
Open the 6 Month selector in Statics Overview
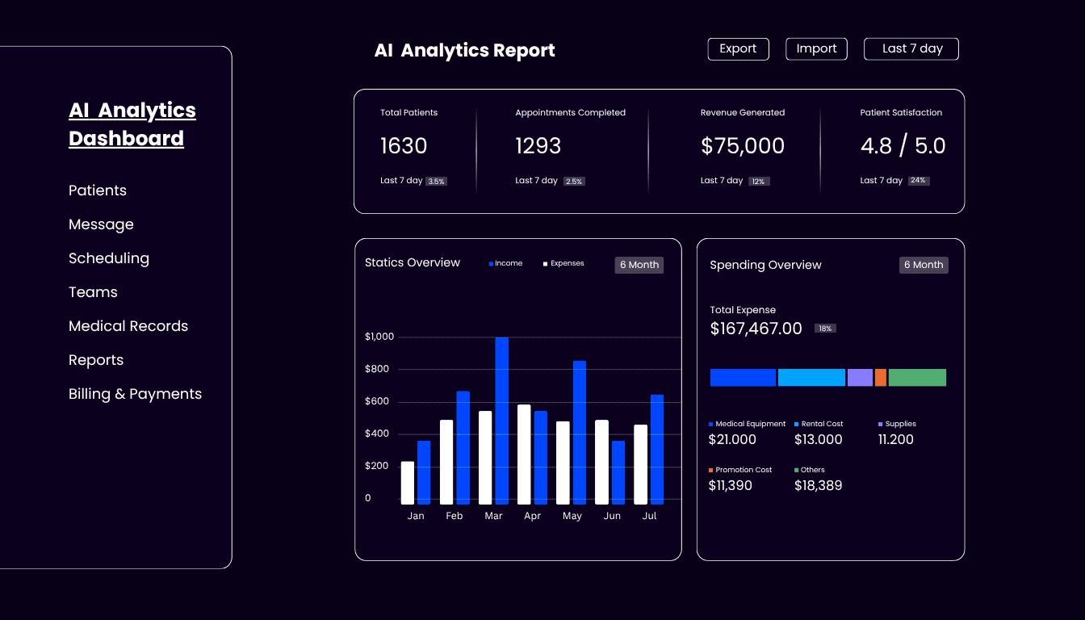[x=639, y=265]
